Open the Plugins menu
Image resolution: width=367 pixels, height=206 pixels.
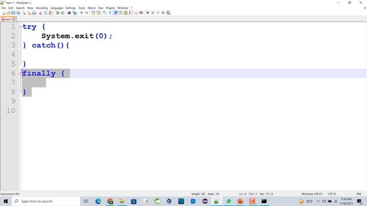[x=110, y=8]
